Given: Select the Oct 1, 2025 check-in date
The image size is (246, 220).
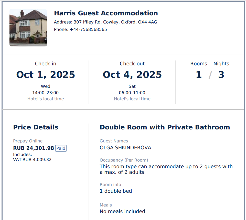Looking at the screenshot, I should (x=46, y=75).
